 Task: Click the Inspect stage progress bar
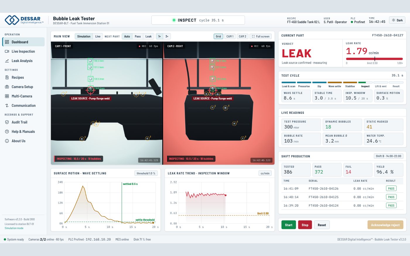click(x=365, y=83)
